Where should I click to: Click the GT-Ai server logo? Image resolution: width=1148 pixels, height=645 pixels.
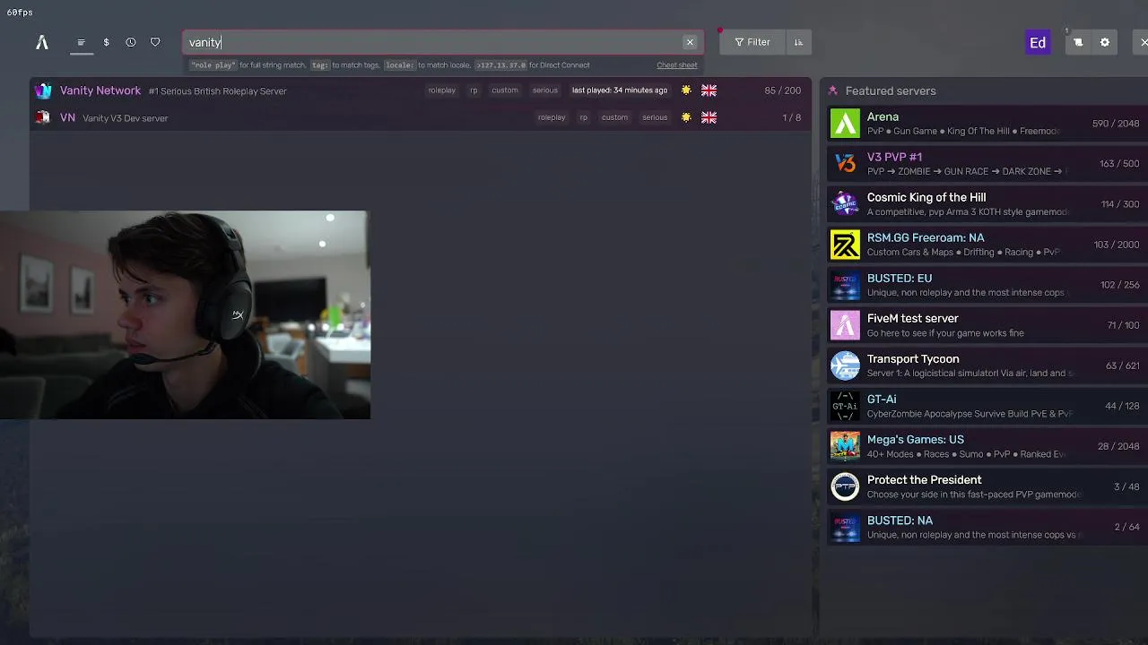(845, 406)
